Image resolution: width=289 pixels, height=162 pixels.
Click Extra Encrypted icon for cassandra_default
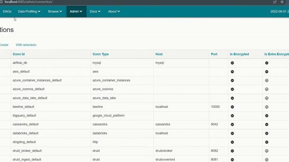[x=267, y=125]
